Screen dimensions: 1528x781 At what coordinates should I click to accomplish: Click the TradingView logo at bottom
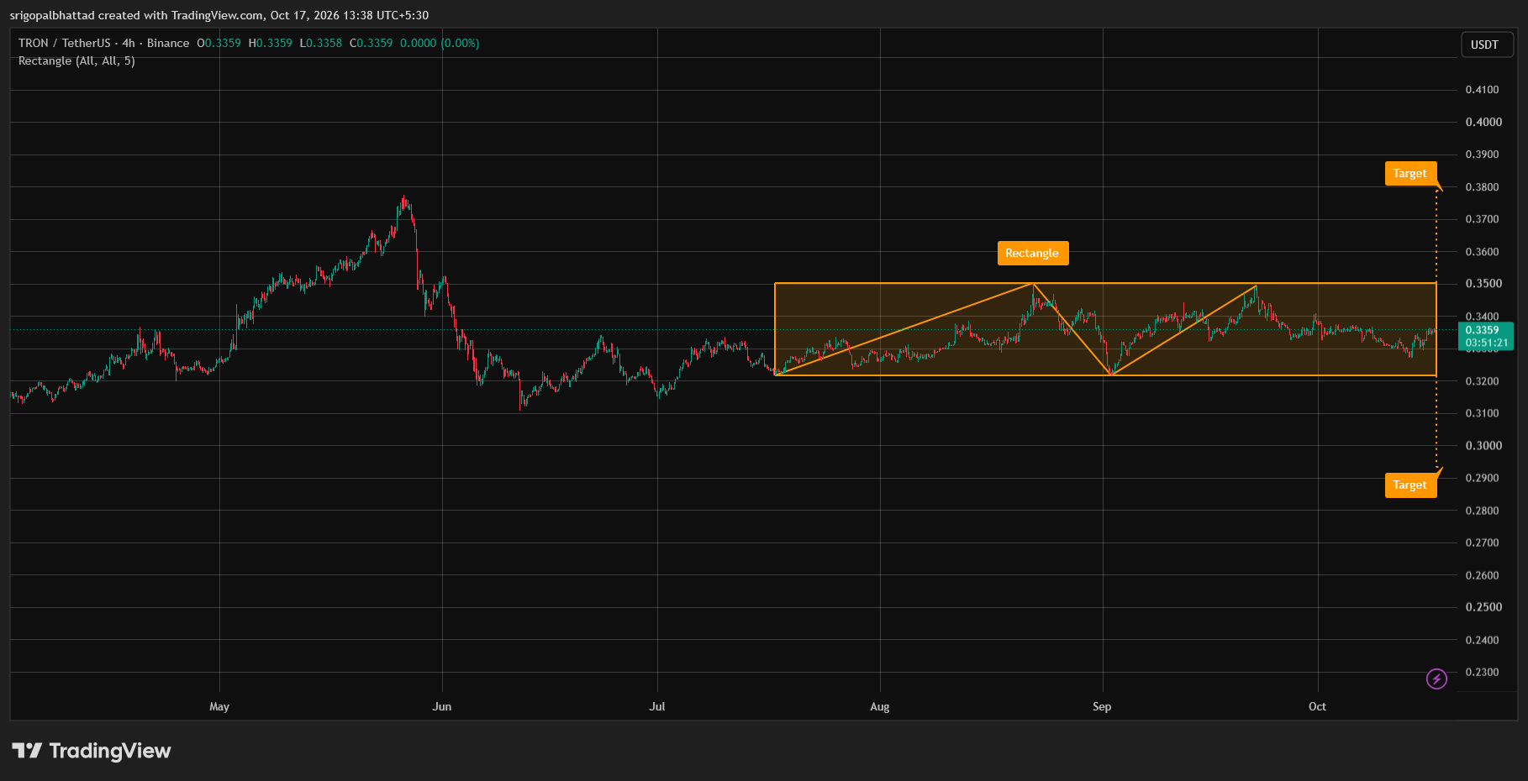click(92, 751)
